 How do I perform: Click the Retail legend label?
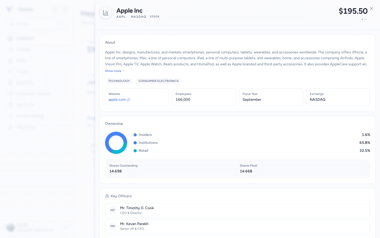(144, 151)
